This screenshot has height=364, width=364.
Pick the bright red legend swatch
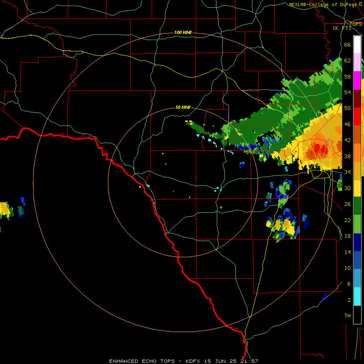(x=357, y=116)
